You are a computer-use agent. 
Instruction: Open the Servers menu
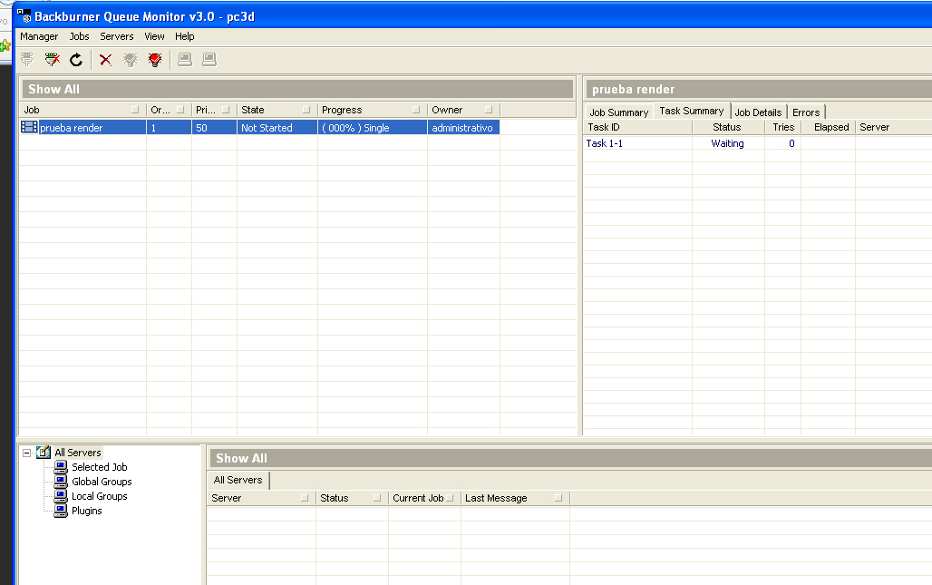point(116,36)
